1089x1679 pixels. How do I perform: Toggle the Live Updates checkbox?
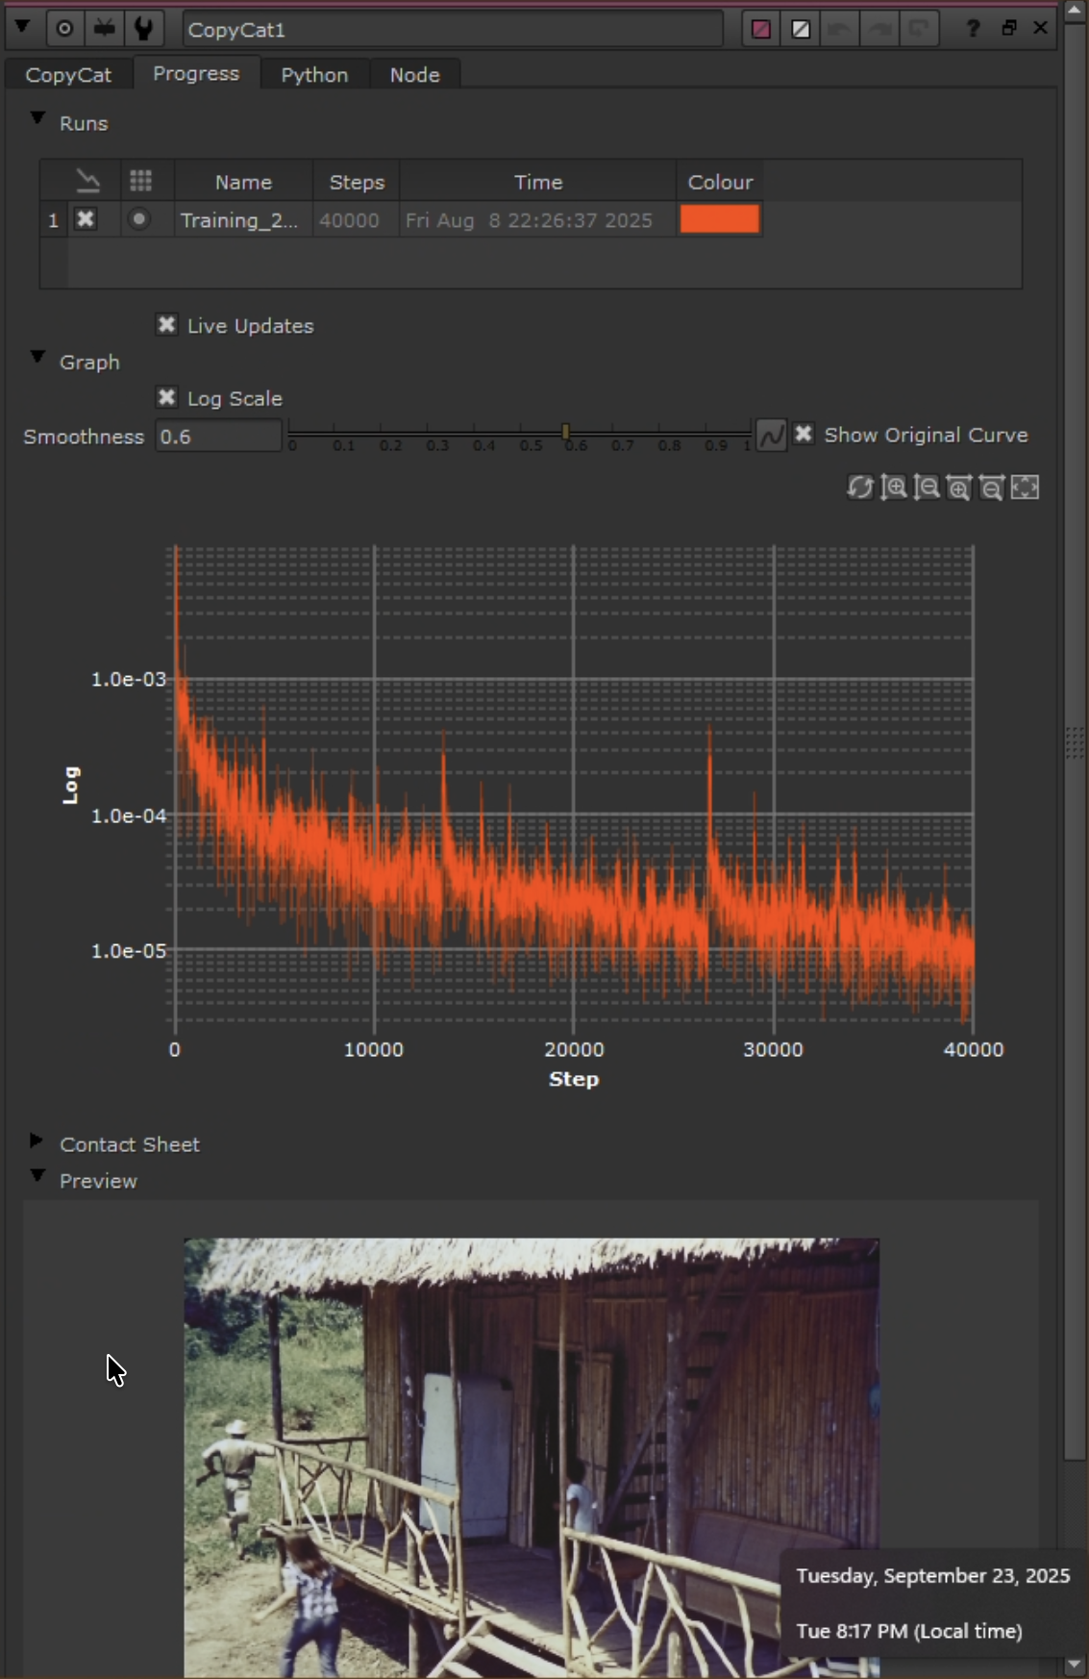(x=166, y=325)
